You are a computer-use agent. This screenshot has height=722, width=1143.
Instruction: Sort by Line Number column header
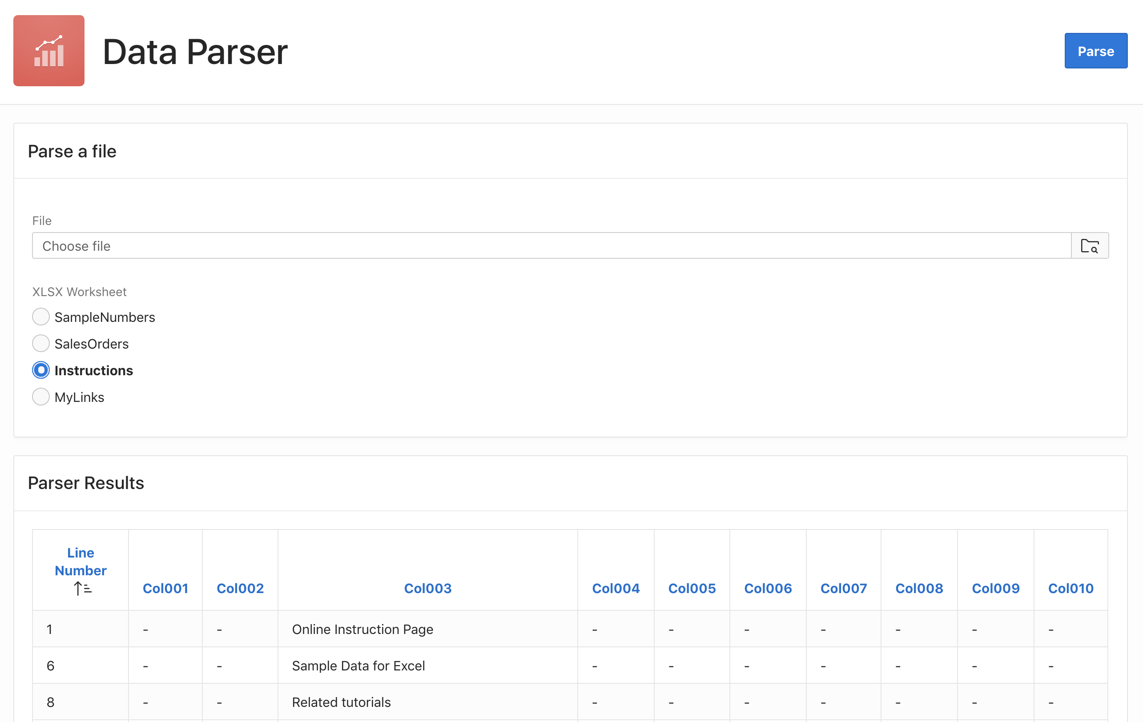[x=80, y=562]
